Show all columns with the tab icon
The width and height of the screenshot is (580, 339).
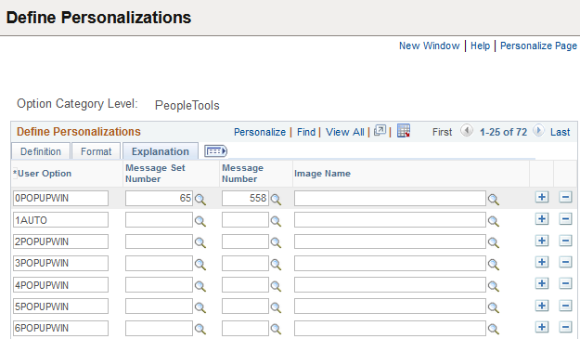coord(215,151)
